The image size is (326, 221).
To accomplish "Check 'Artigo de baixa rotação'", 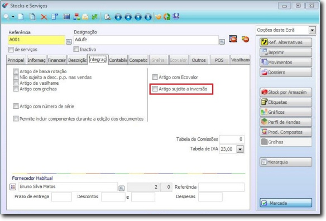I will (16, 71).
